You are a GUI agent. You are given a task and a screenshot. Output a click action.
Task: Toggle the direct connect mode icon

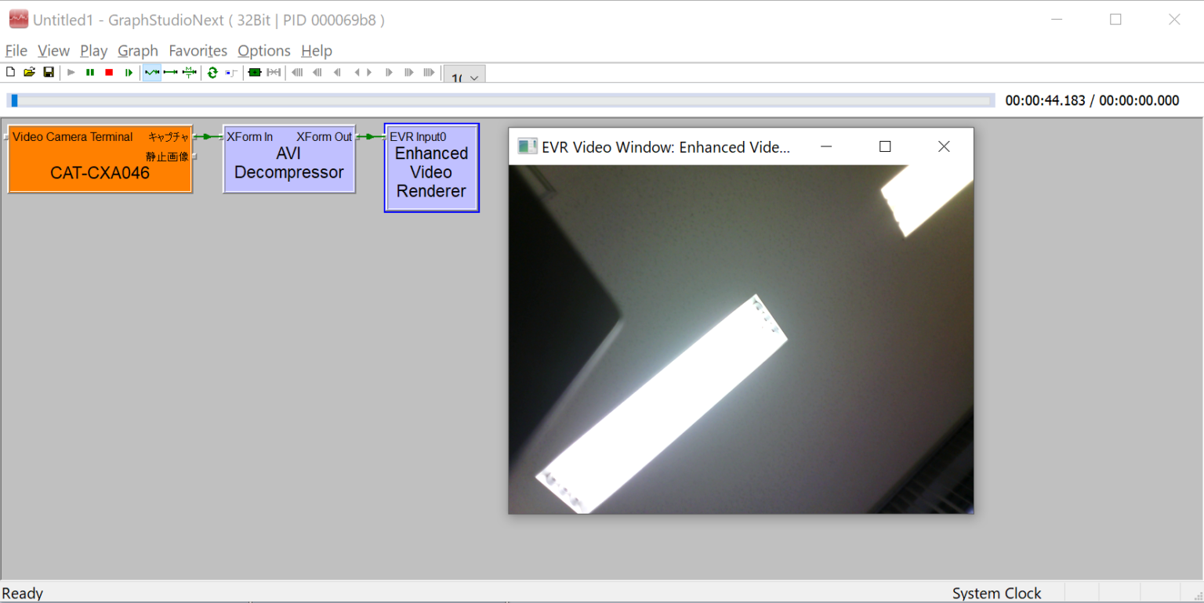coord(170,73)
